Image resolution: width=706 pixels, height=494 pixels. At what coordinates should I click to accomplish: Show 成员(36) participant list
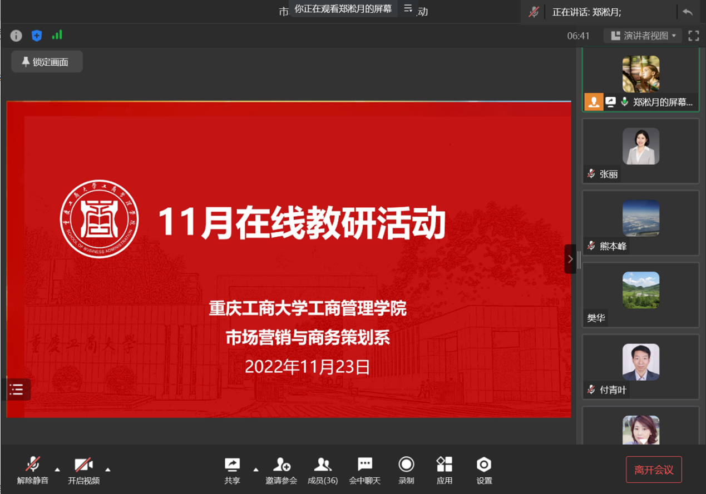click(x=323, y=470)
